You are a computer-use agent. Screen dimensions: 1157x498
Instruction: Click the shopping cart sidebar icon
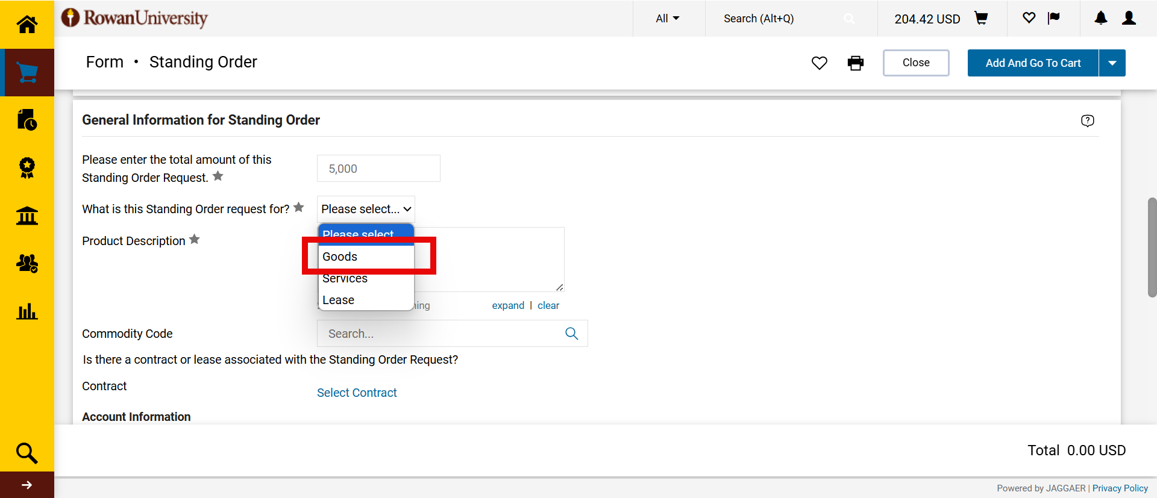27,72
